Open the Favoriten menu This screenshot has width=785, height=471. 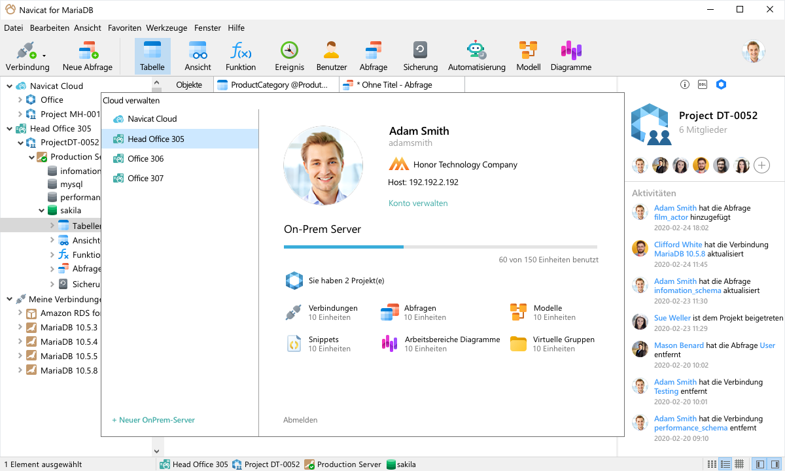click(125, 28)
